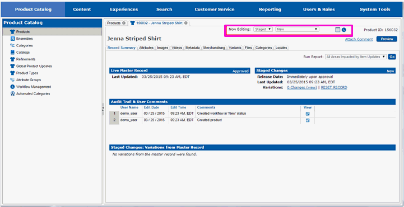
Task: Sort by Edit Time column header
Action: pos(178,107)
